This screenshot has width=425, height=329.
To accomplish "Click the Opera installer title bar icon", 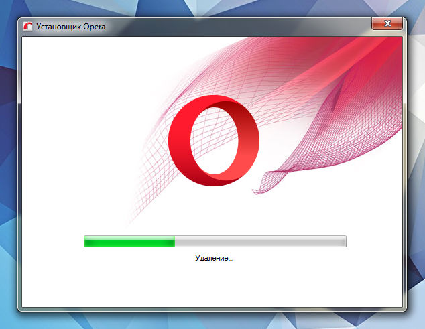I will tap(27, 27).
